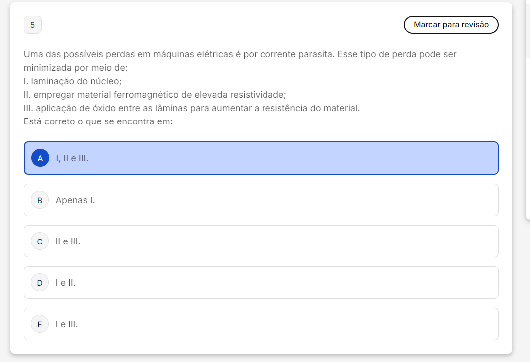Choose the answer text "I e III."
530x362 pixels.
67,324
